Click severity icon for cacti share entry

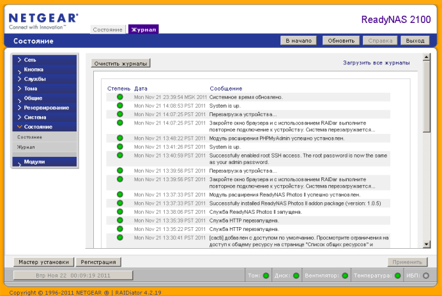pos(120,237)
